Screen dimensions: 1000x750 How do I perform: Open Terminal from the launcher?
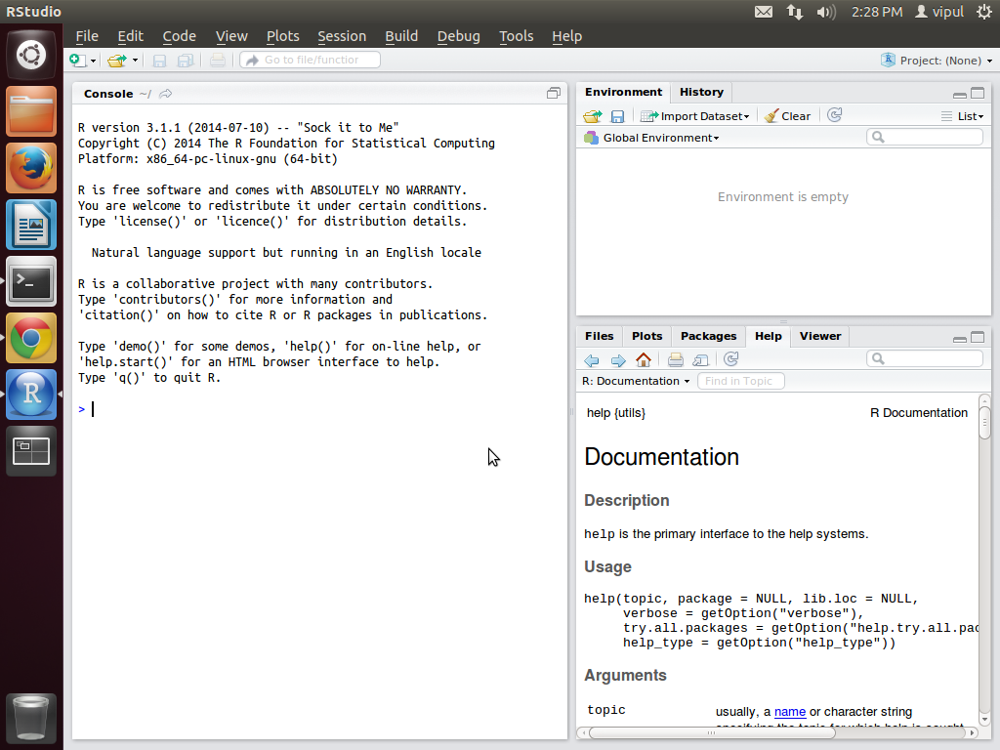(31, 281)
